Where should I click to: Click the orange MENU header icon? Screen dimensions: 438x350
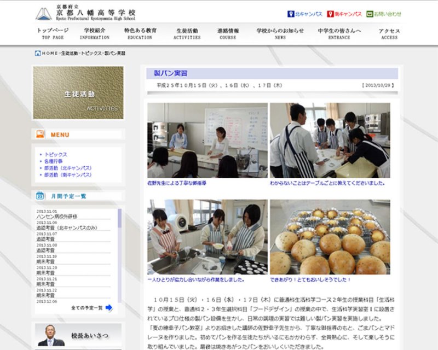click(x=40, y=134)
